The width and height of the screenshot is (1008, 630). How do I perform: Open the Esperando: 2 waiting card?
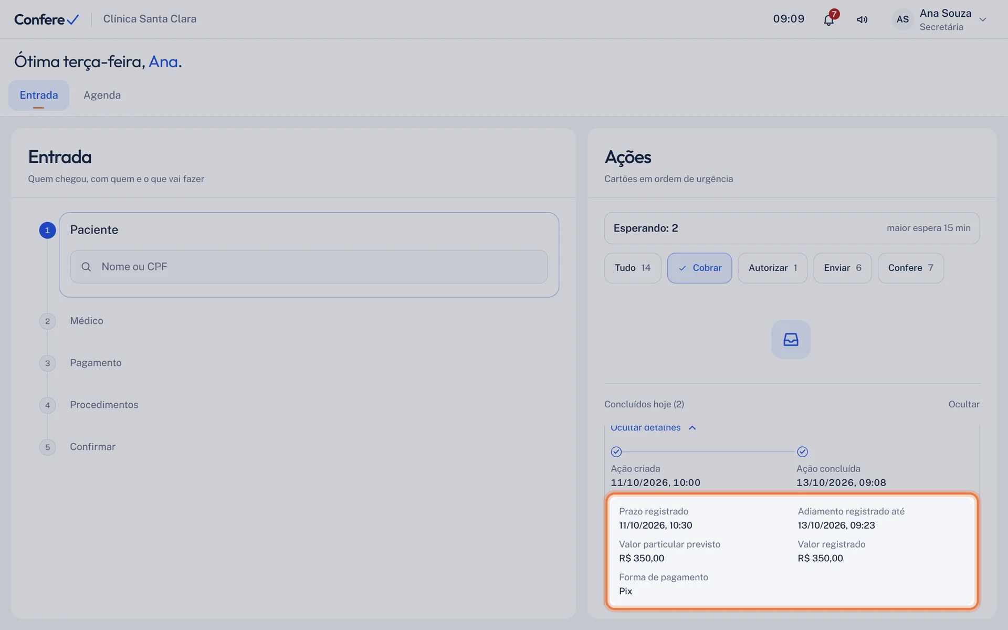coord(792,228)
